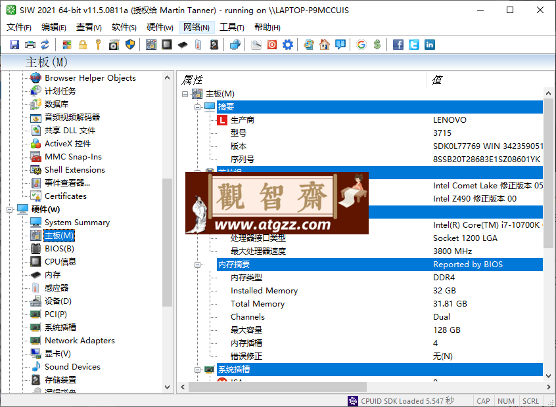Click the red power button toolbar icon

click(272, 45)
